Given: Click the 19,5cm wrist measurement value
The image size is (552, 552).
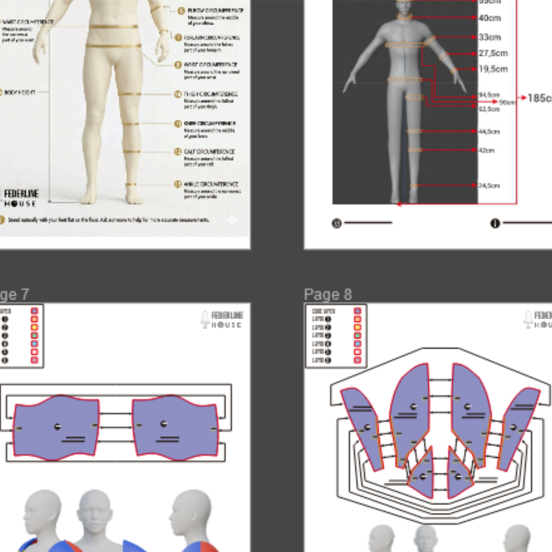Looking at the screenshot, I should pyautogui.click(x=493, y=69).
